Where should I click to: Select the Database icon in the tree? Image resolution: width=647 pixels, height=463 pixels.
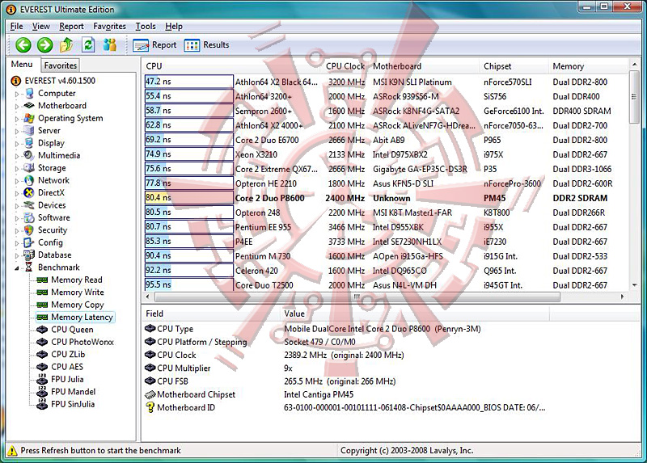pos(29,255)
